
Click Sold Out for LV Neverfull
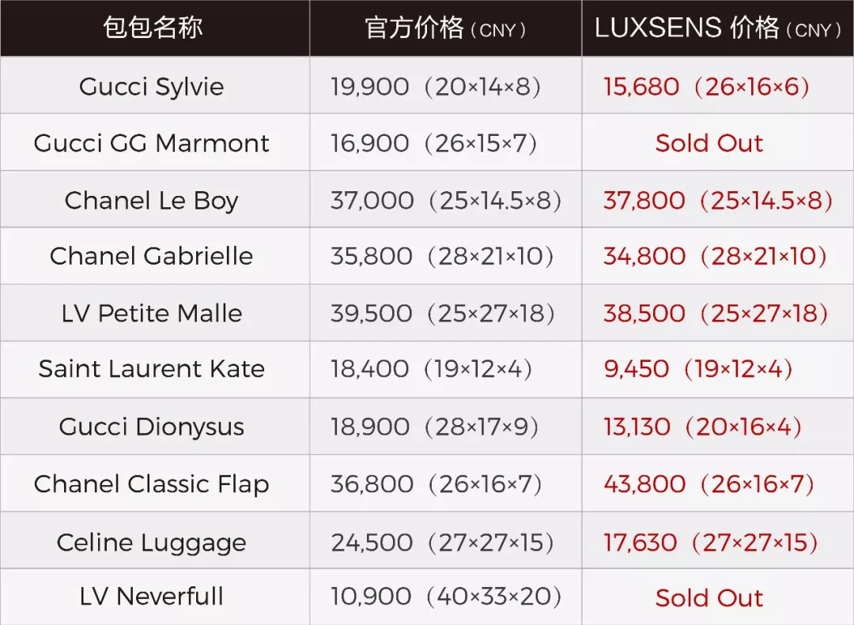[709, 597]
